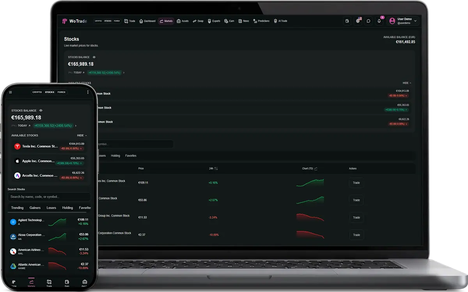
Task: Click the phone Search Stocks input field
Action: click(49, 197)
